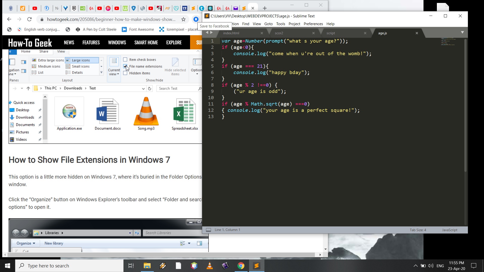This screenshot has height=272, width=484.
Task: Select Large icons view option
Action: click(81, 60)
